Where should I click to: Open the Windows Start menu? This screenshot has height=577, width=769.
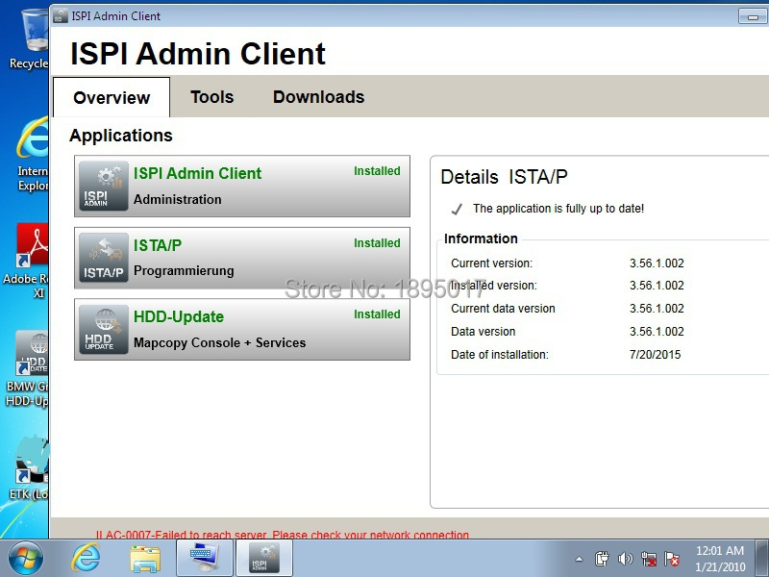[26, 558]
